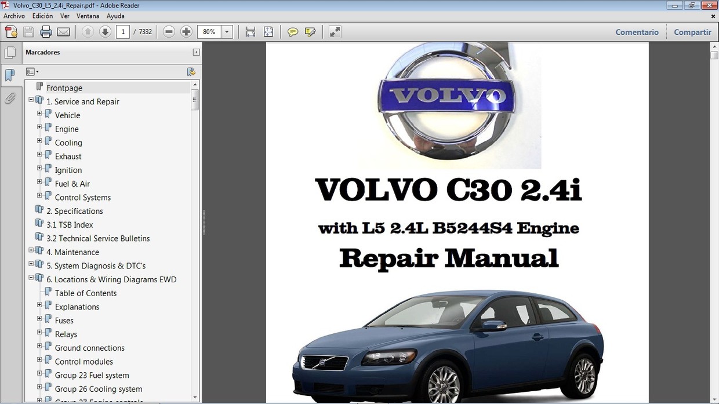The width and height of the screenshot is (719, 404).
Task: Go to previous page arrow
Action: (x=88, y=32)
